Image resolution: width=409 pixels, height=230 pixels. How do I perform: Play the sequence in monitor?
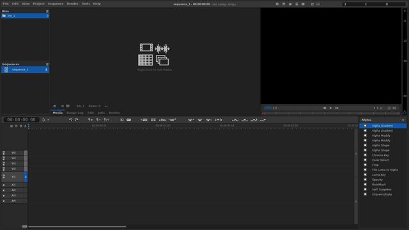pyautogui.click(x=330, y=108)
